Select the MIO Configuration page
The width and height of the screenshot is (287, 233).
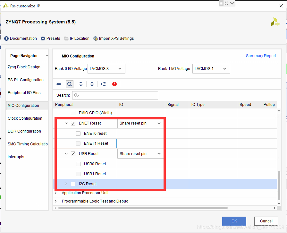pos(27,106)
